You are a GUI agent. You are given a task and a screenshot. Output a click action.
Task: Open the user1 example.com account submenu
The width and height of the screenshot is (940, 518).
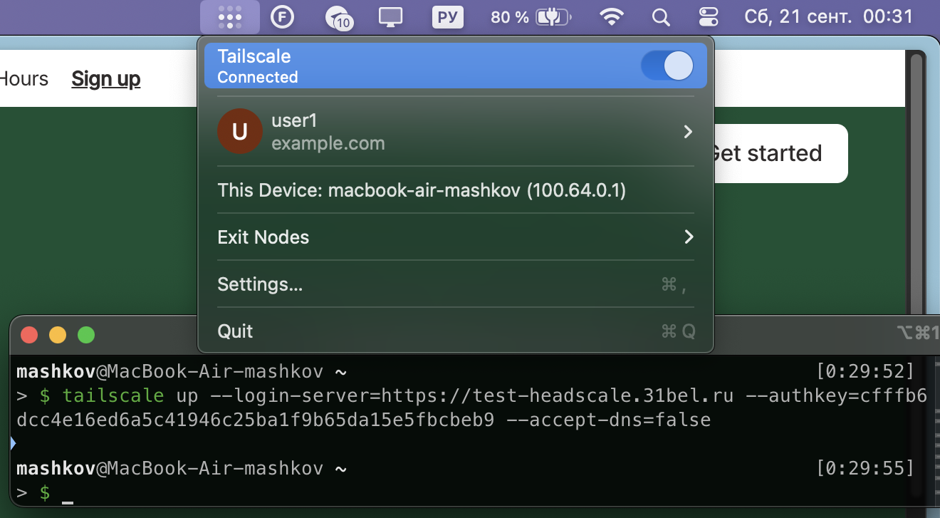456,132
